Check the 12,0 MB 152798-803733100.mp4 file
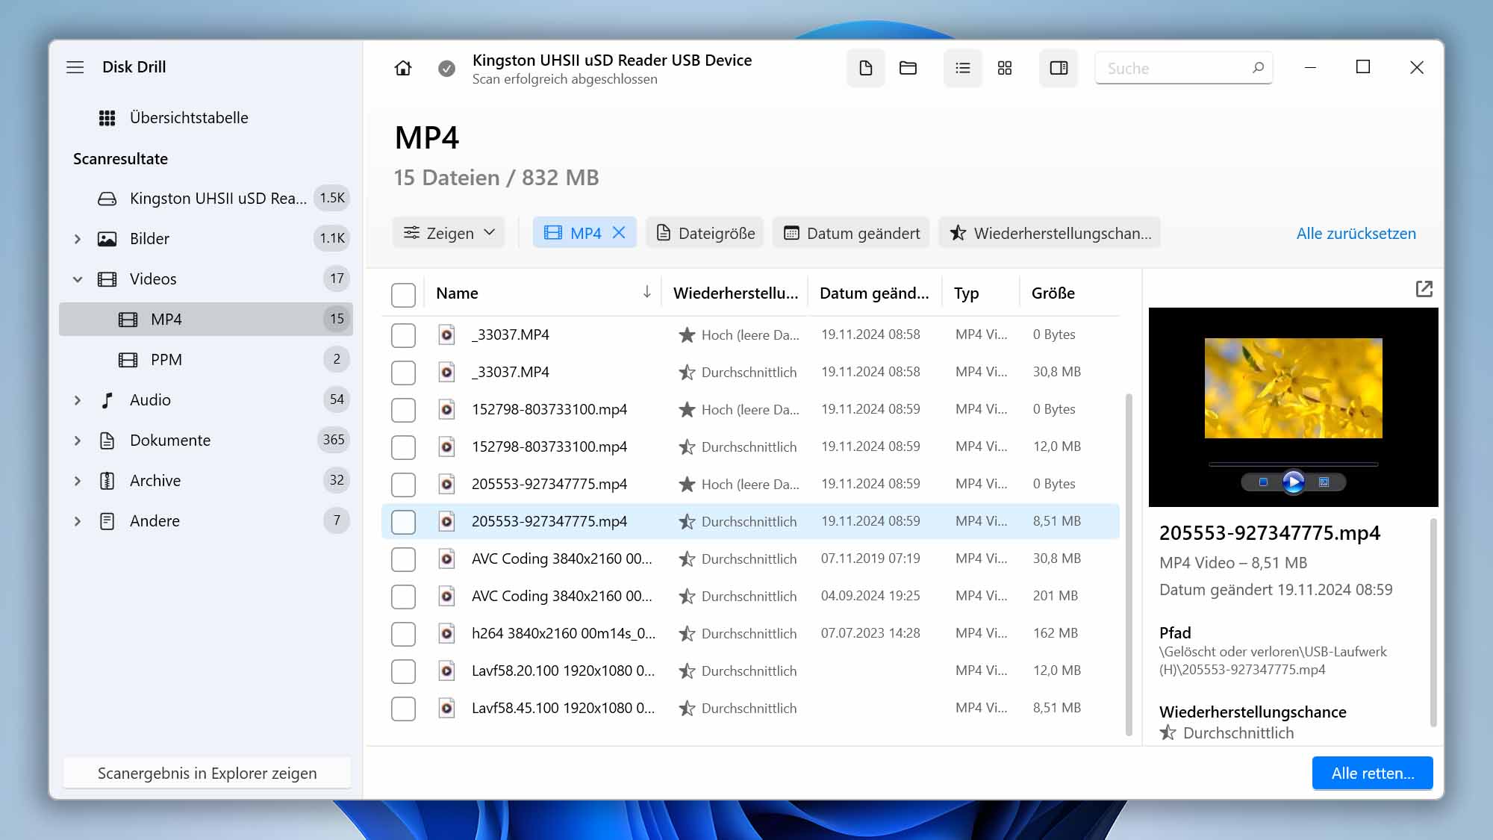 [403, 447]
